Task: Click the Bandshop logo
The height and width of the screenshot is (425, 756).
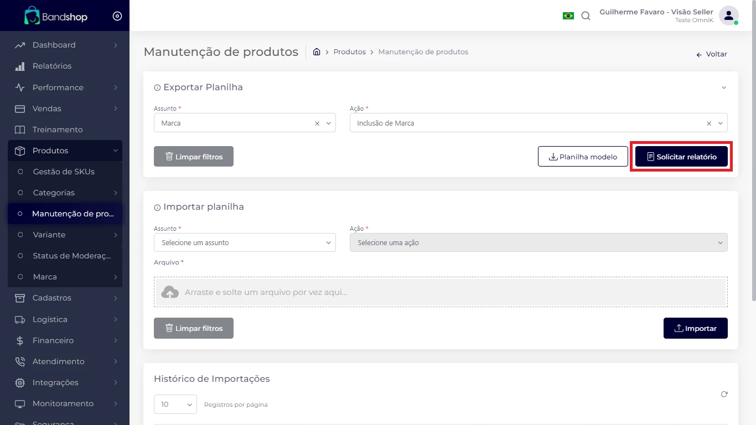Action: pos(56,16)
